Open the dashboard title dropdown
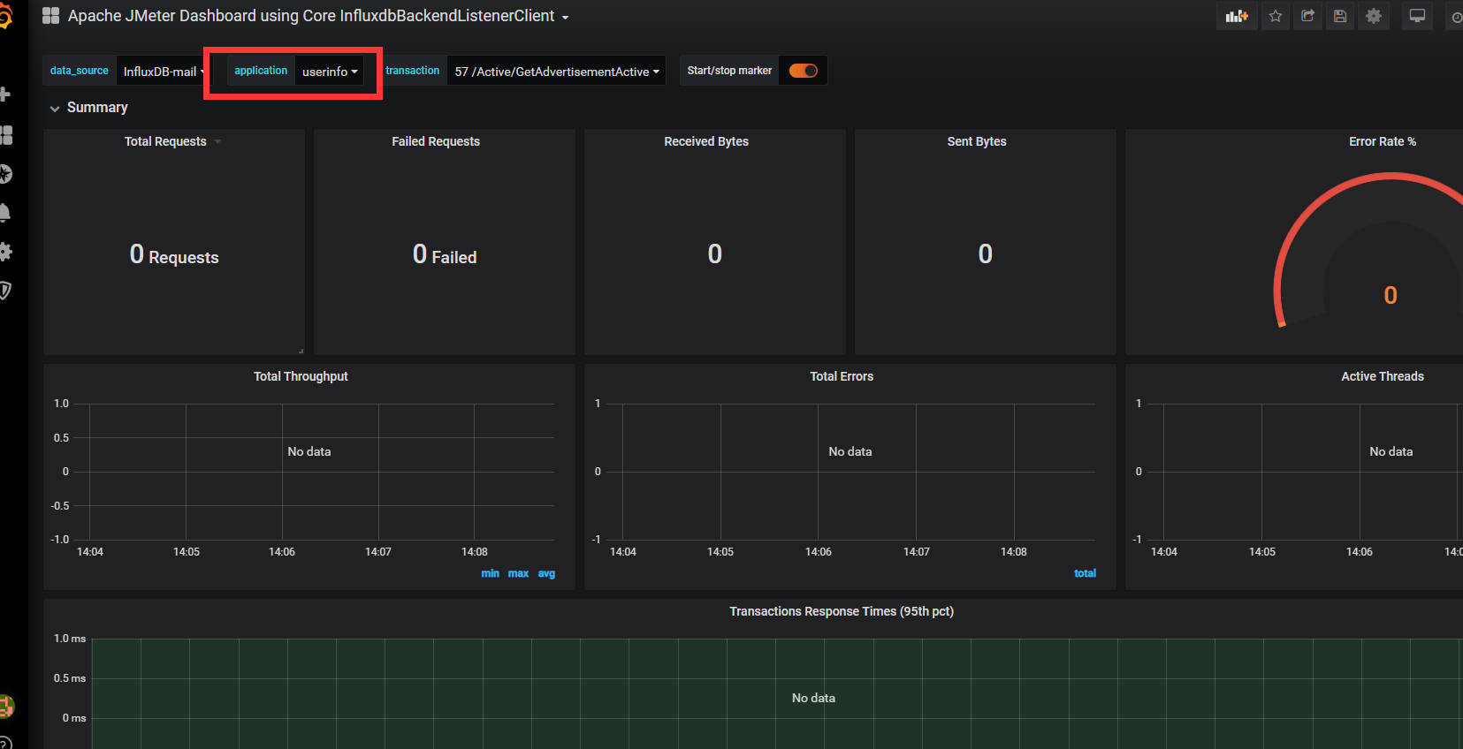1463x749 pixels. pyautogui.click(x=318, y=16)
